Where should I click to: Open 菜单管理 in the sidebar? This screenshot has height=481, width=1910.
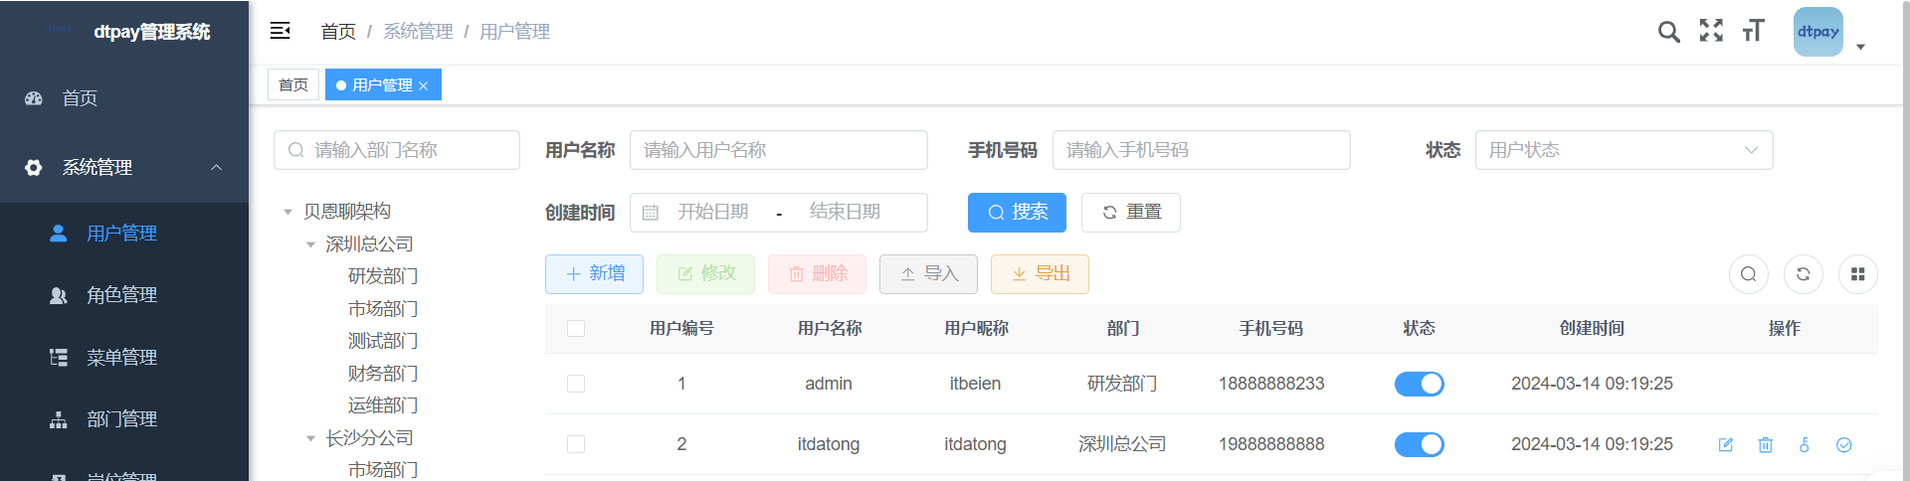[124, 357]
